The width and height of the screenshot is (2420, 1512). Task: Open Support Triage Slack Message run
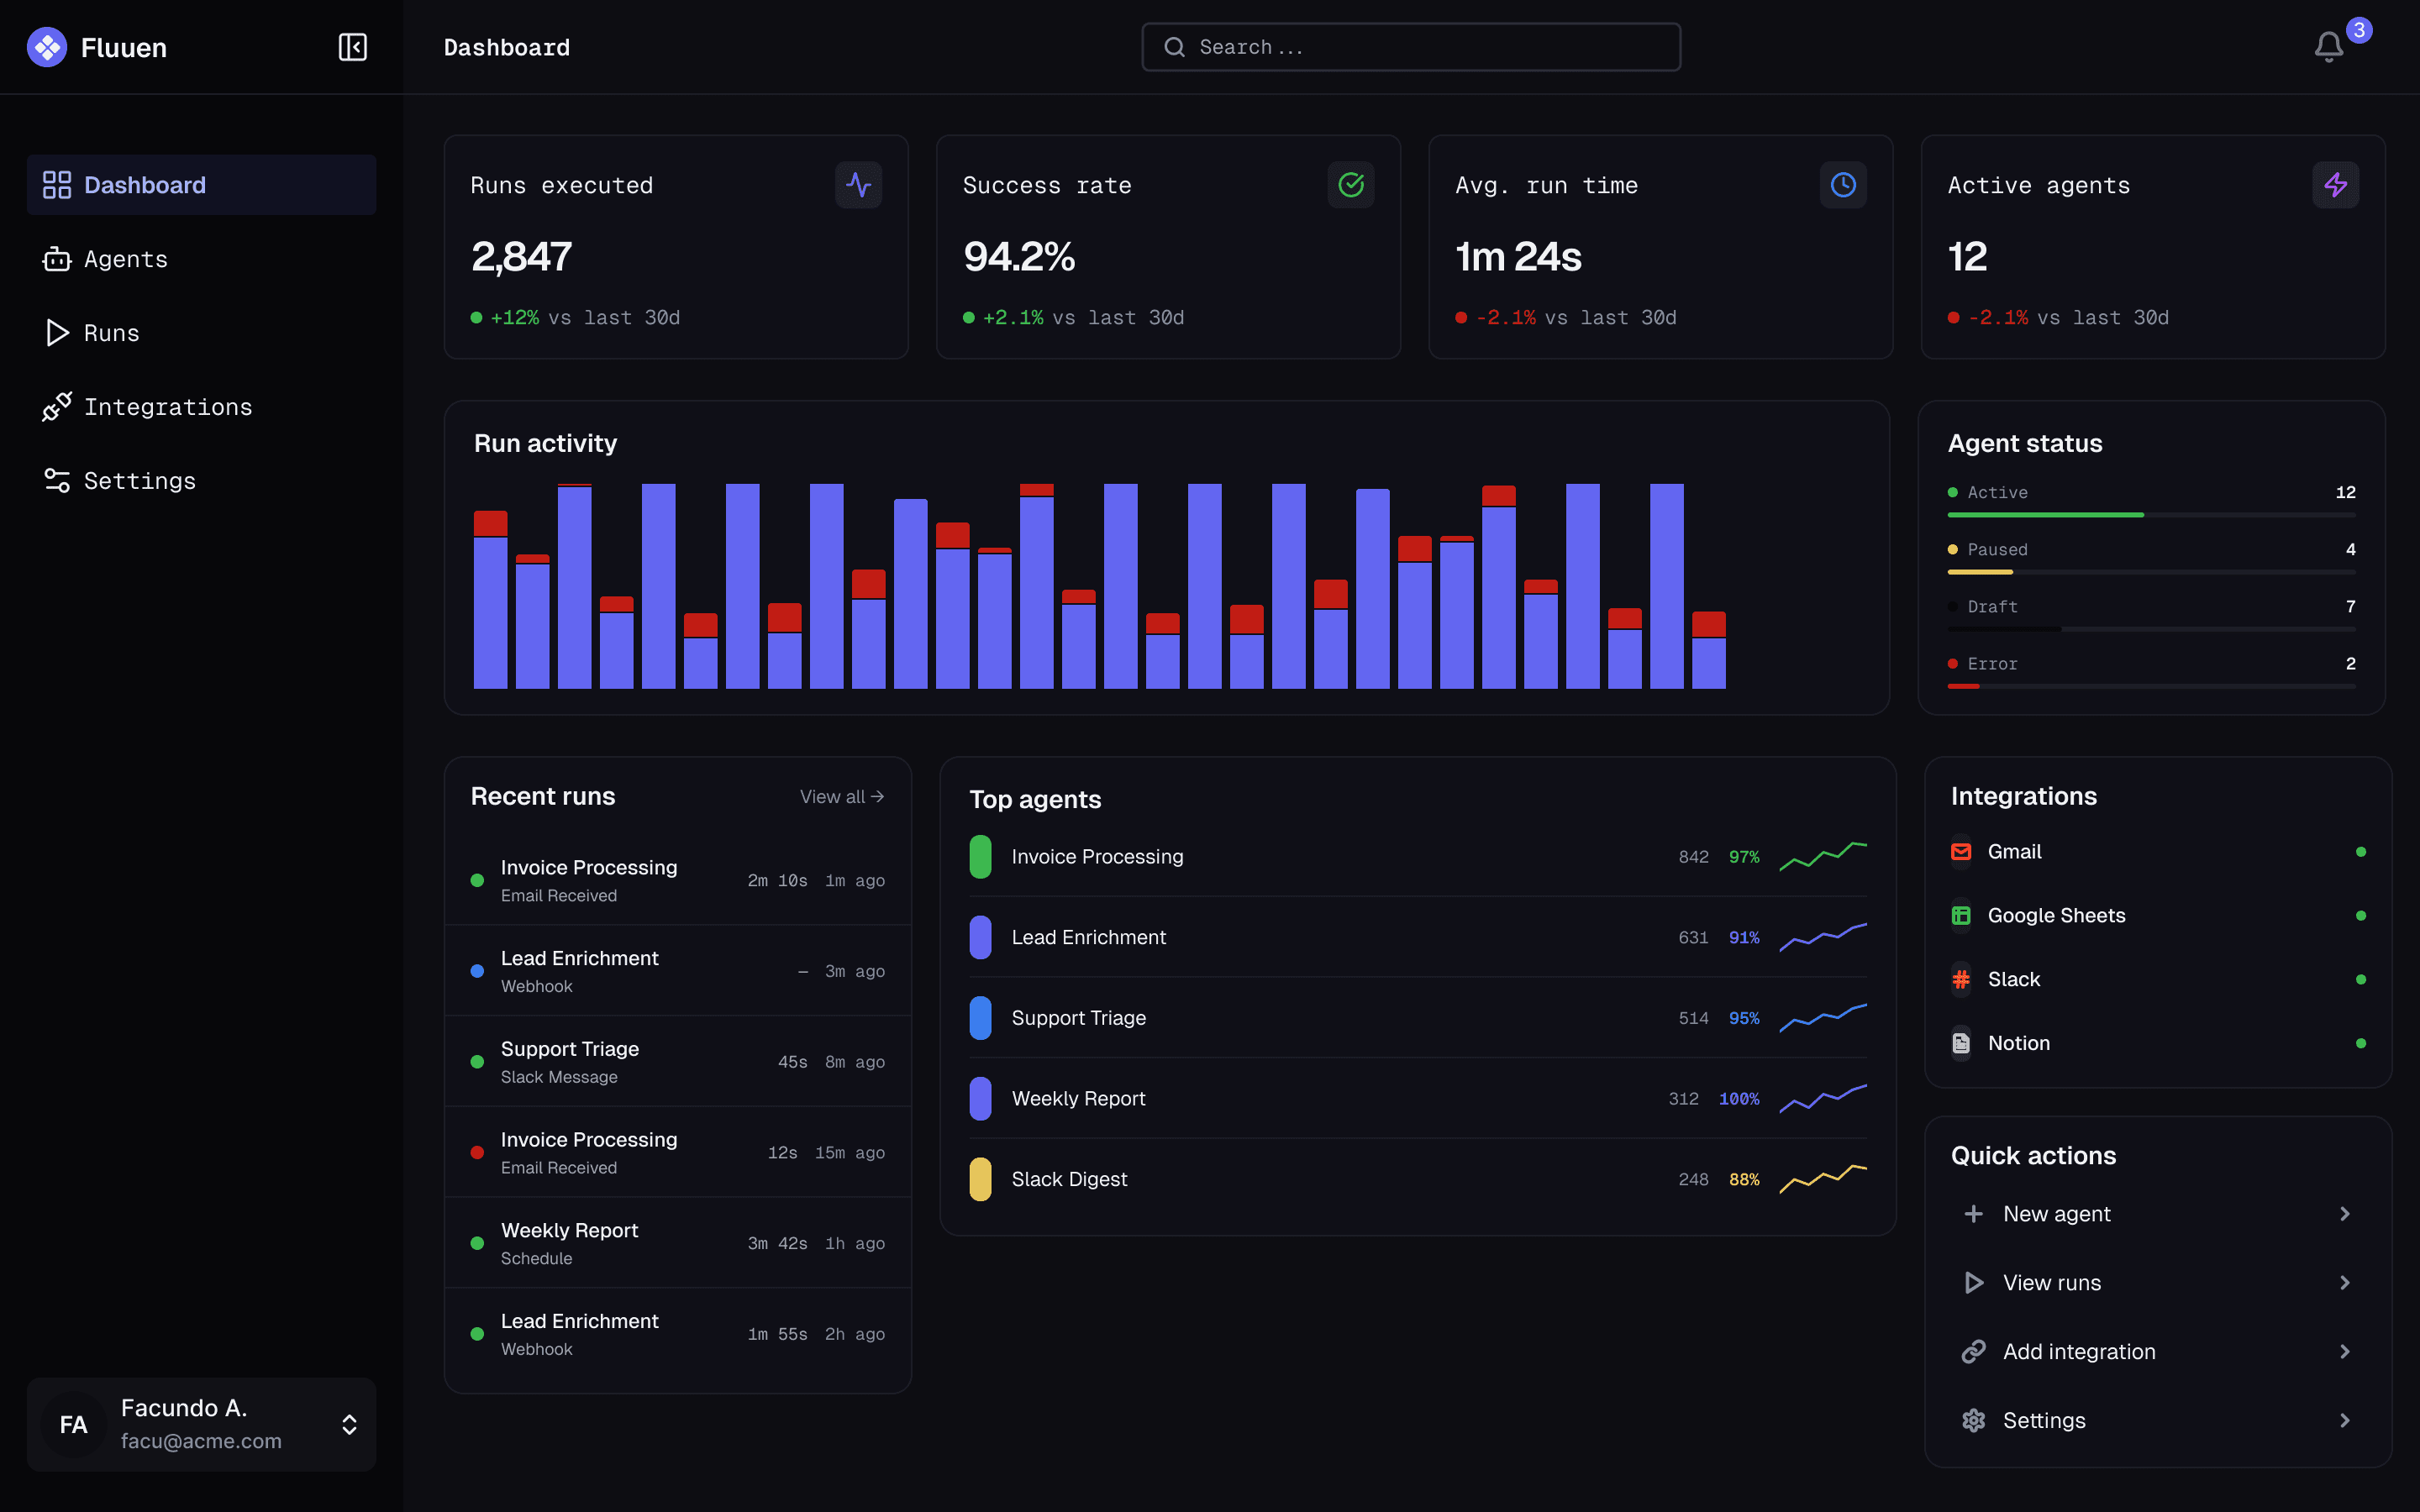(677, 1062)
